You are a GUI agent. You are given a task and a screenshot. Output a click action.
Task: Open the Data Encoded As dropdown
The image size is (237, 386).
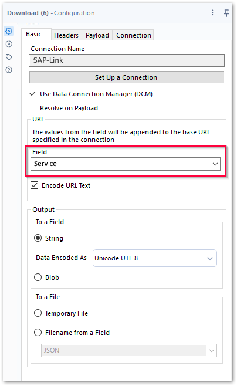pyautogui.click(x=155, y=258)
